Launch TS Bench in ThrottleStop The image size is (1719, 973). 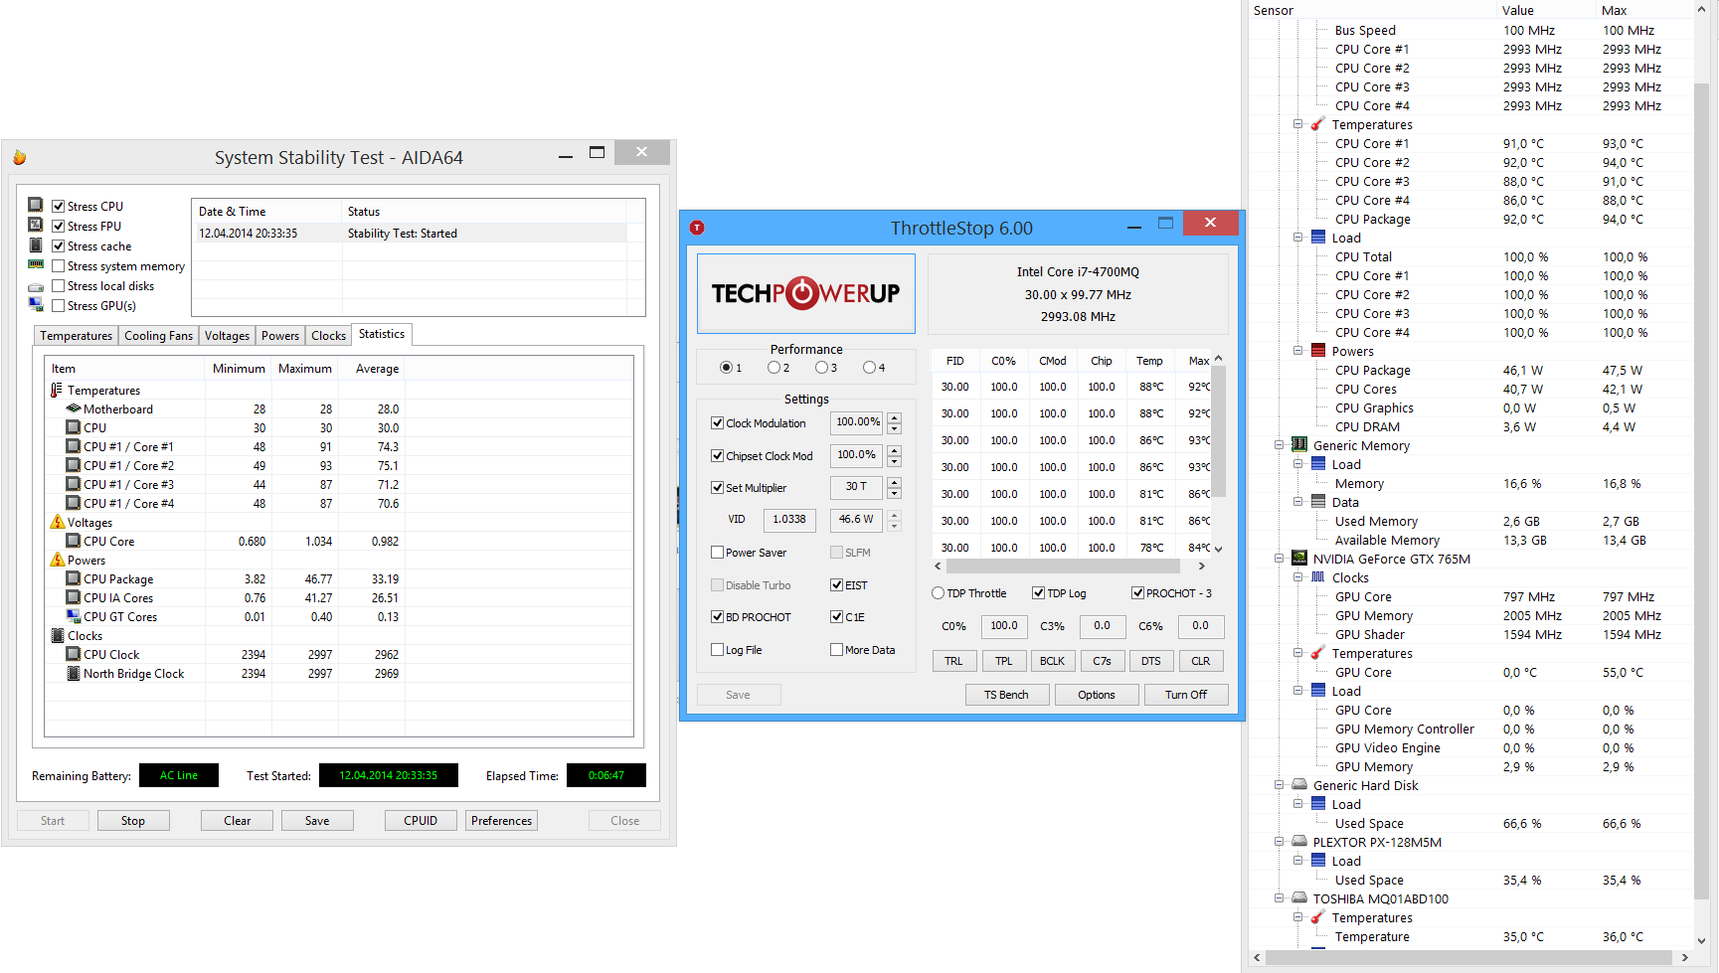point(1007,695)
